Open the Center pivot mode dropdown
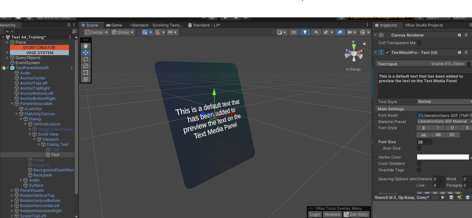Image resolution: width=472 pixels, height=218 pixels. click(x=97, y=32)
